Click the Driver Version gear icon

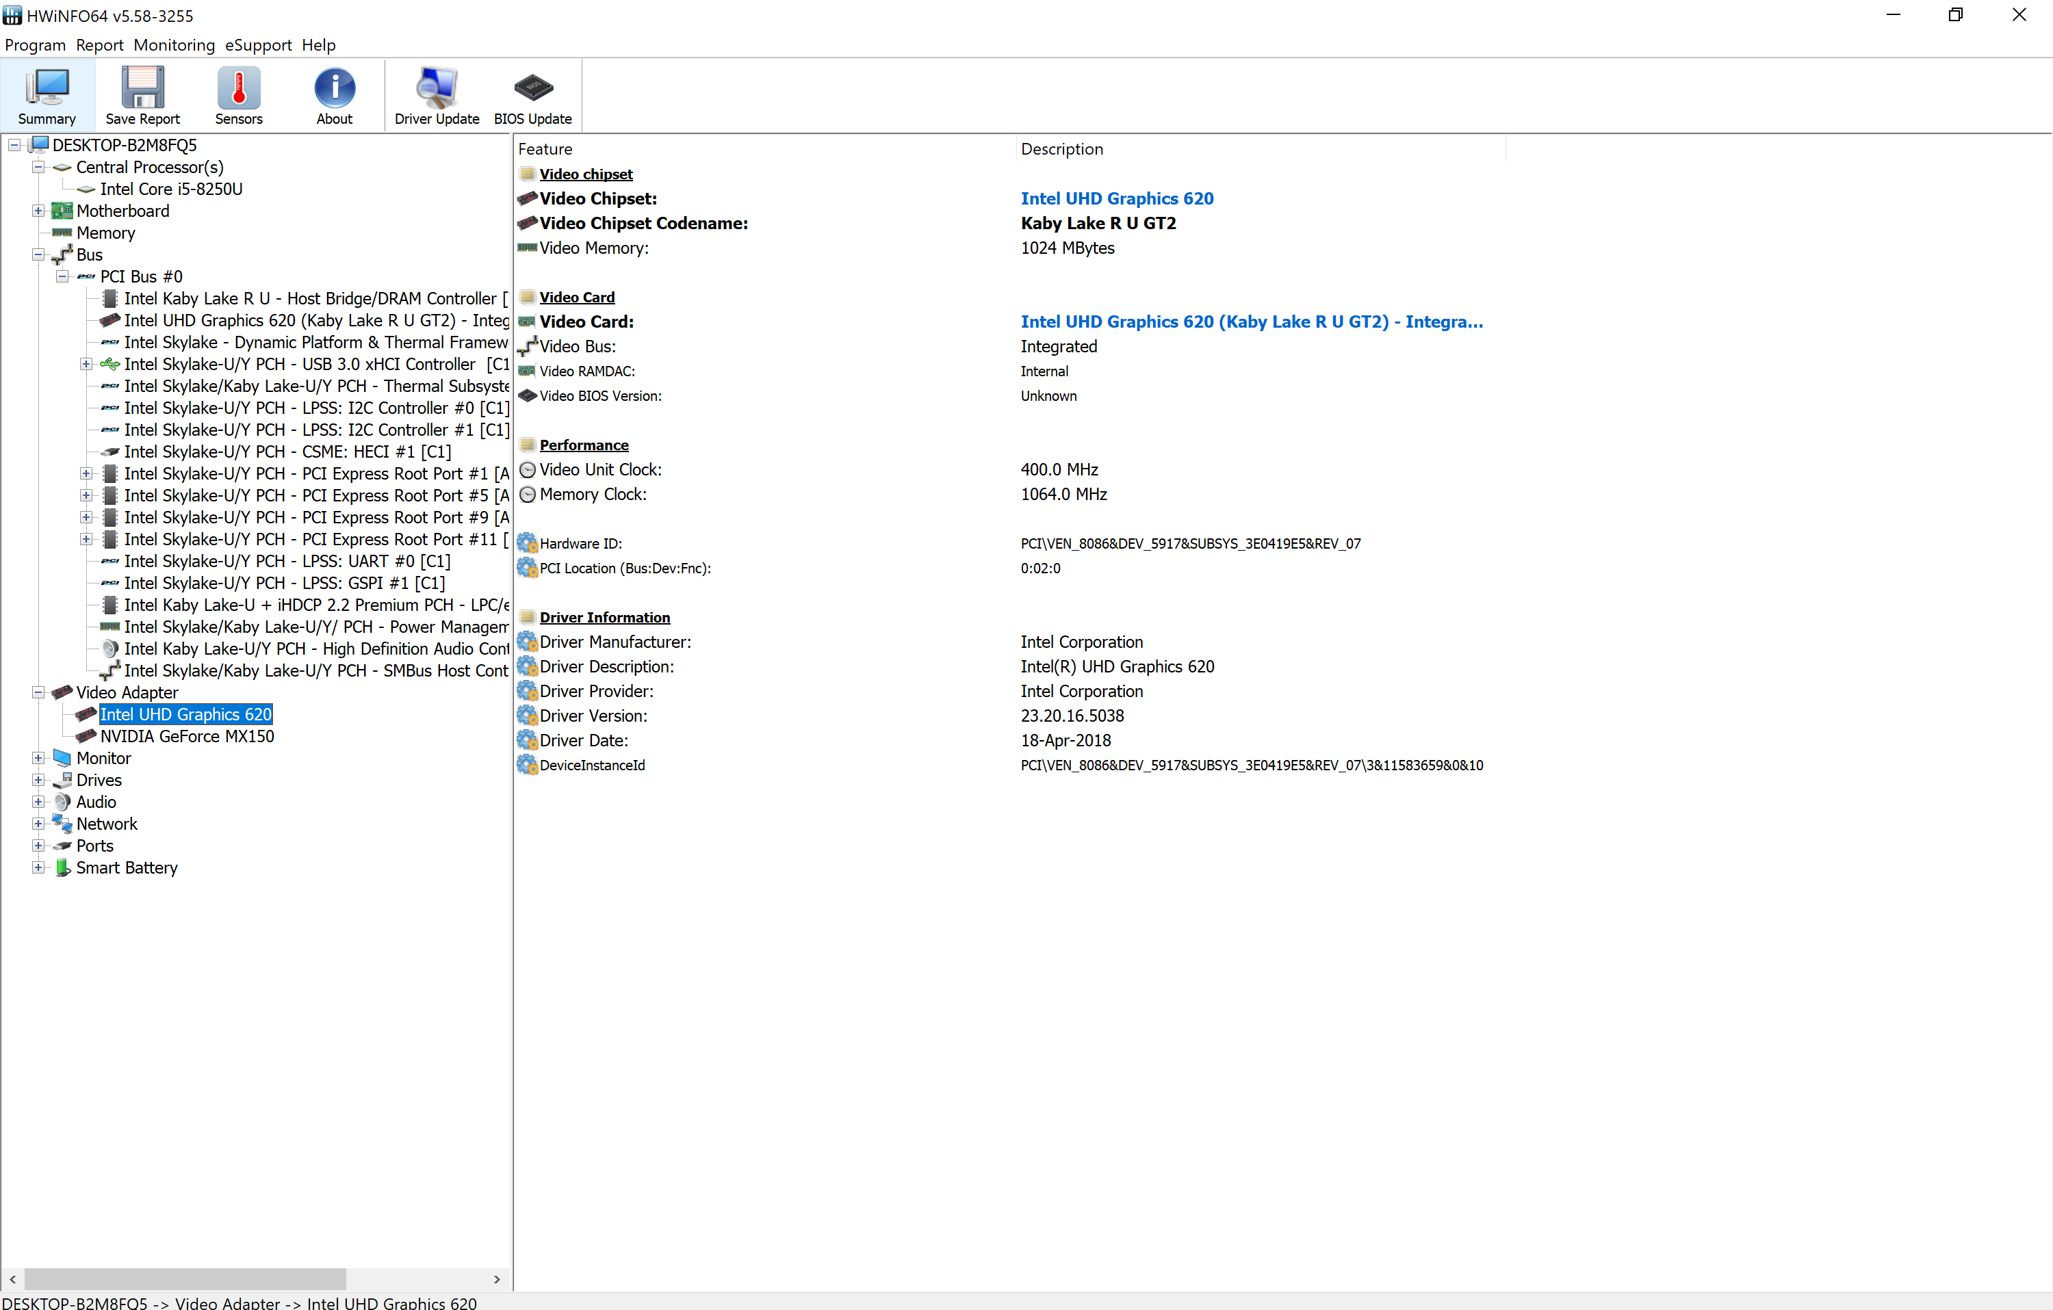coord(528,716)
